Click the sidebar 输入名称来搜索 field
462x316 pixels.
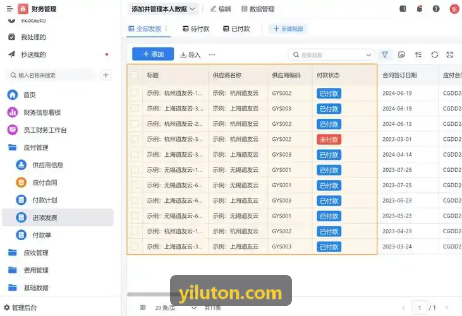[52, 75]
